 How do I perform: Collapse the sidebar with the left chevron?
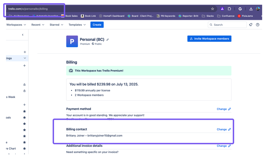pos(23,35)
